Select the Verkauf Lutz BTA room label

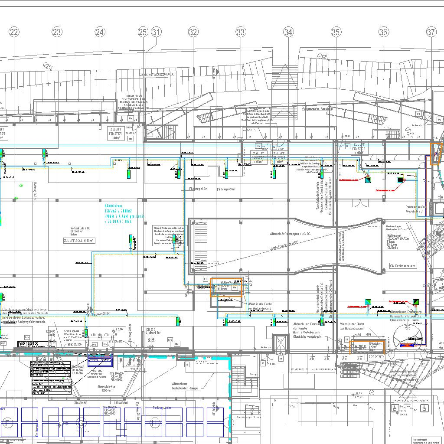pos(80,231)
